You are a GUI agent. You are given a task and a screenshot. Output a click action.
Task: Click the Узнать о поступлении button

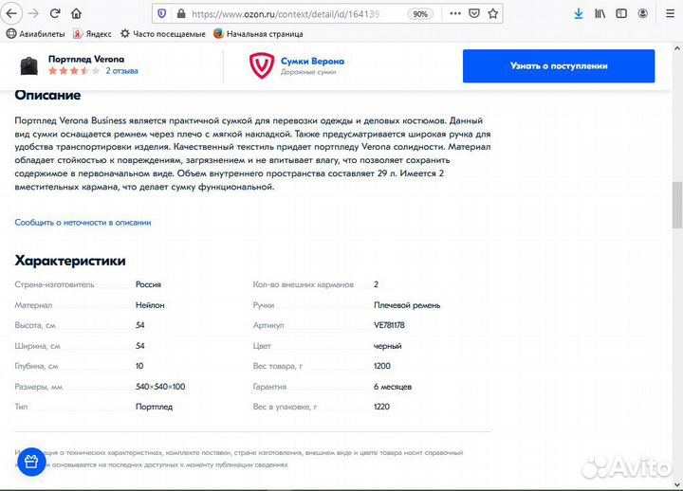(558, 65)
